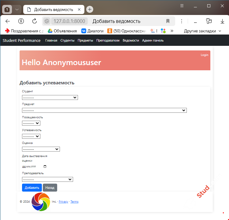Screen dimensions: 229x220
Task: Open the Посещаемость dropdown
Action: click(x=31, y=123)
